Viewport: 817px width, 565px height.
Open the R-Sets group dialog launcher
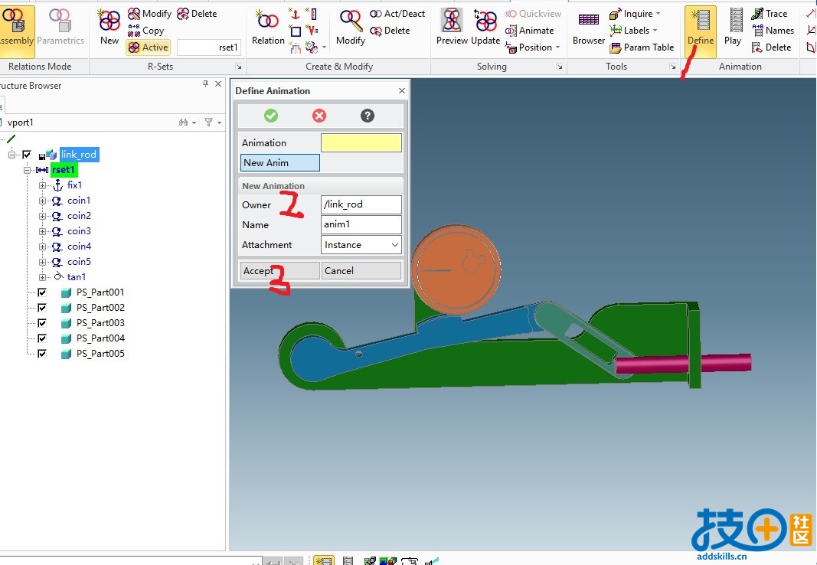click(239, 67)
